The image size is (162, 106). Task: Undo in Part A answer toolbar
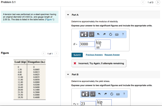click(x=98, y=34)
